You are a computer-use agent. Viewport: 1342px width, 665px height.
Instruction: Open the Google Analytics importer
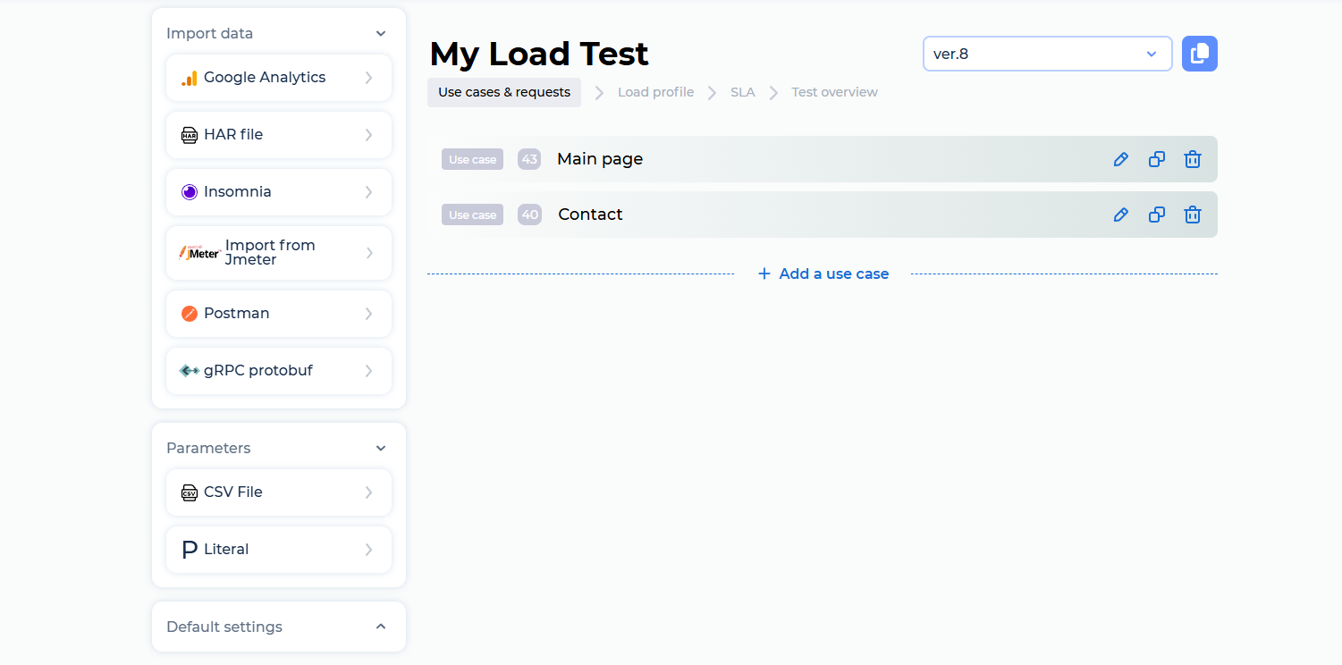pos(278,78)
